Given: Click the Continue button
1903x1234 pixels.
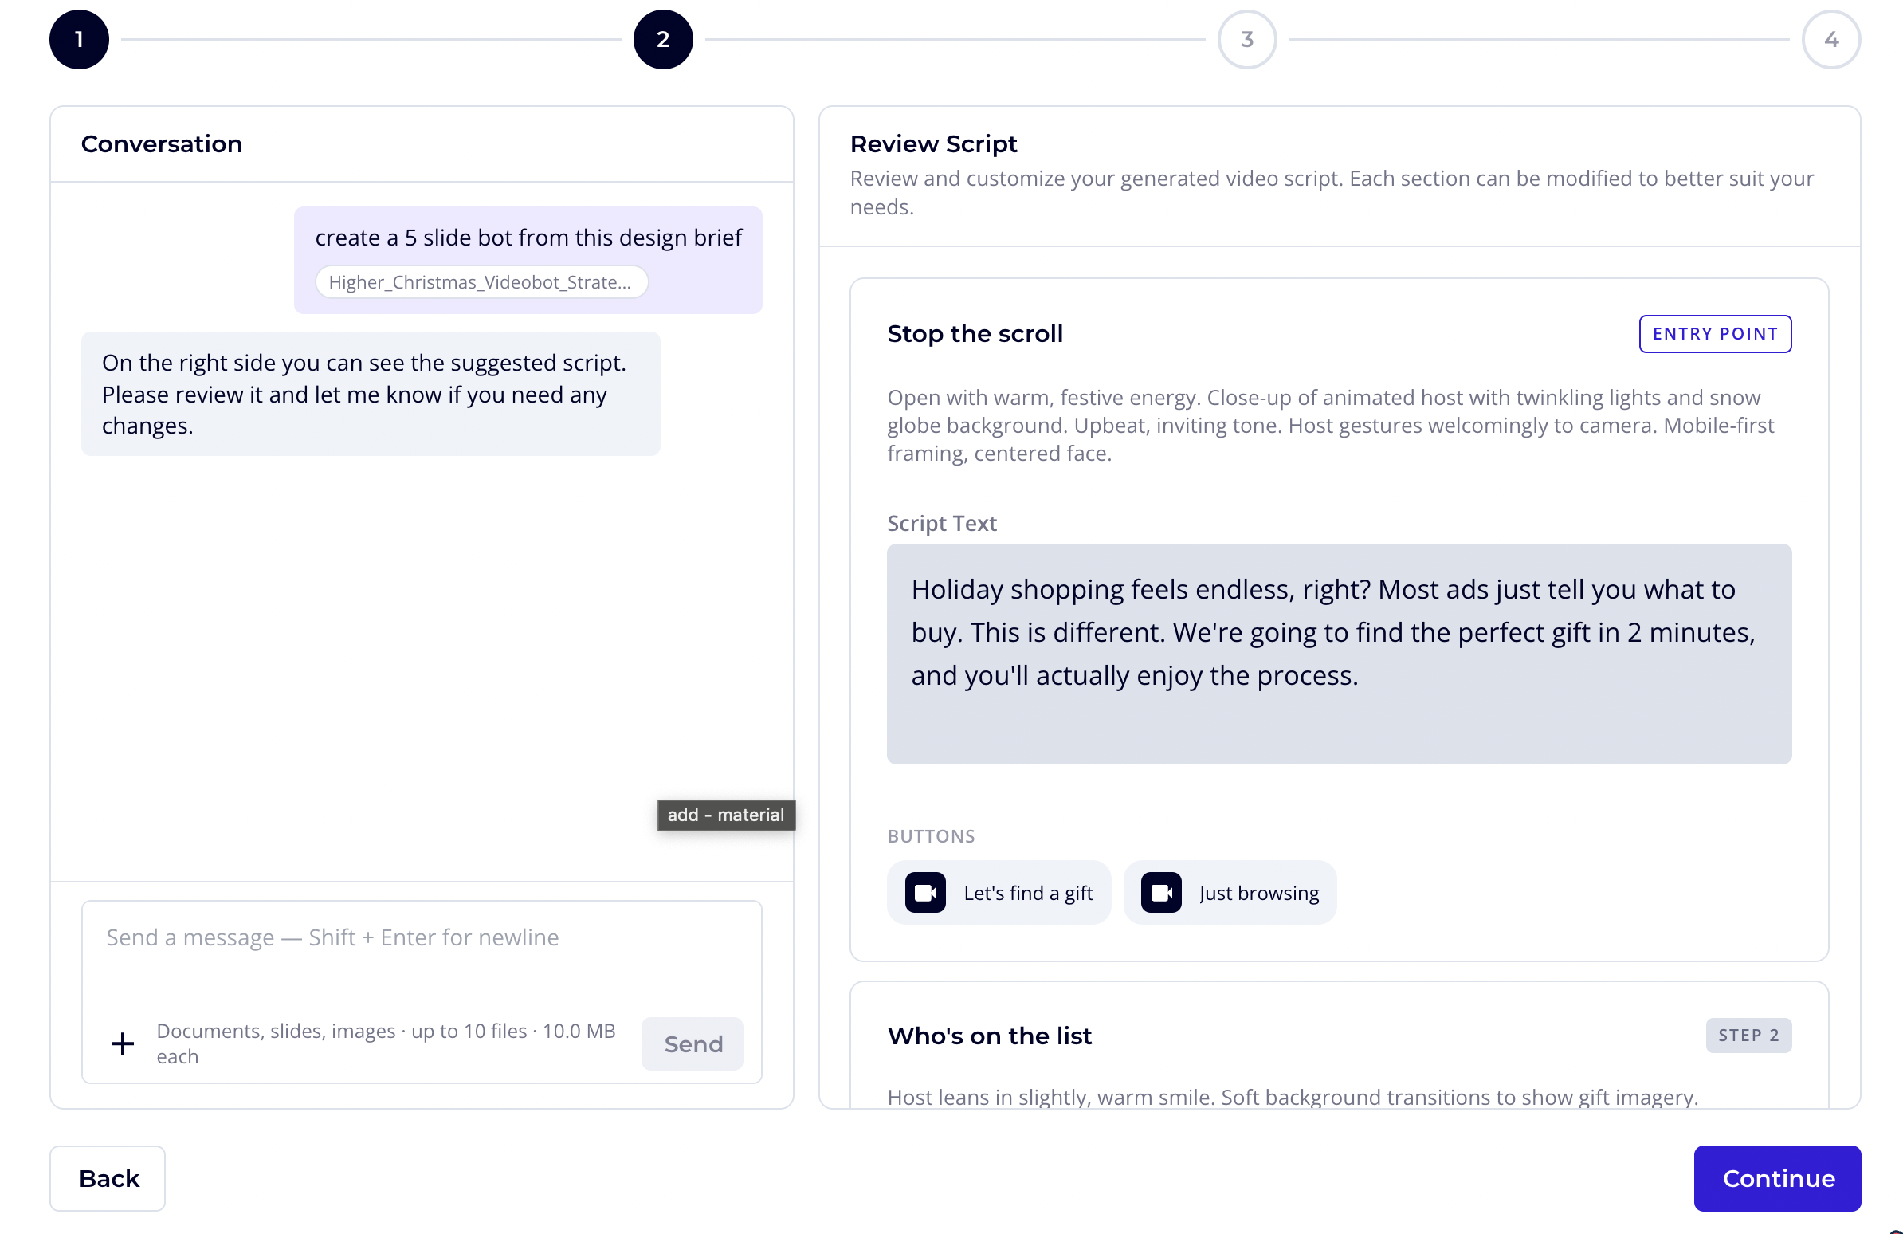Looking at the screenshot, I should [1777, 1178].
